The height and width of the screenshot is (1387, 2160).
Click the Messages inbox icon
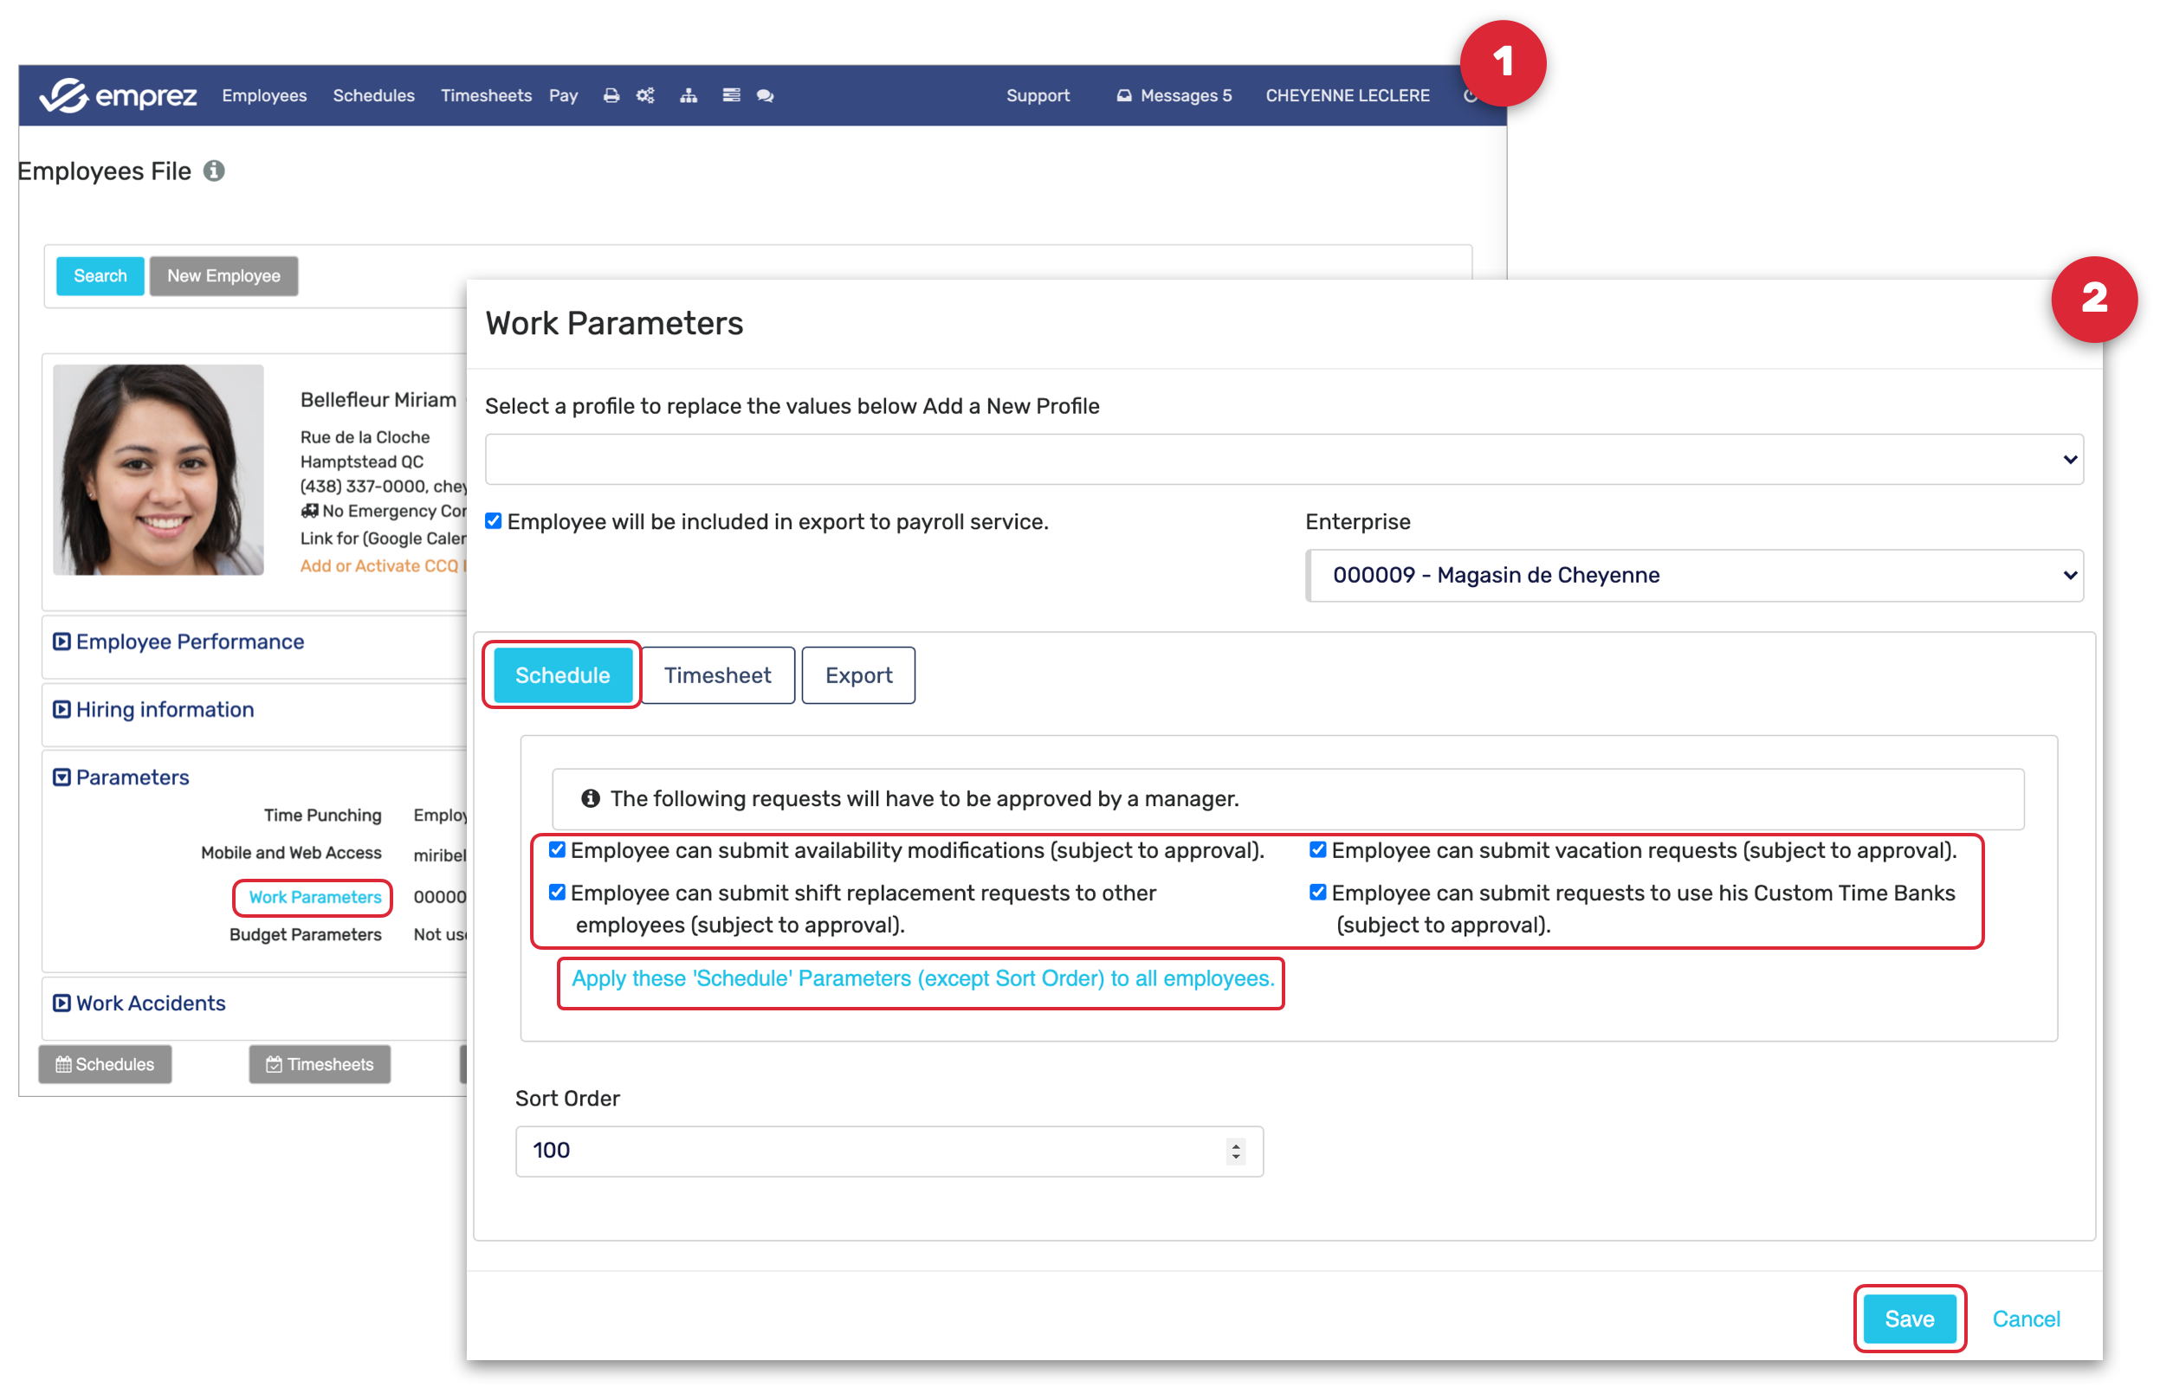[x=1124, y=95]
